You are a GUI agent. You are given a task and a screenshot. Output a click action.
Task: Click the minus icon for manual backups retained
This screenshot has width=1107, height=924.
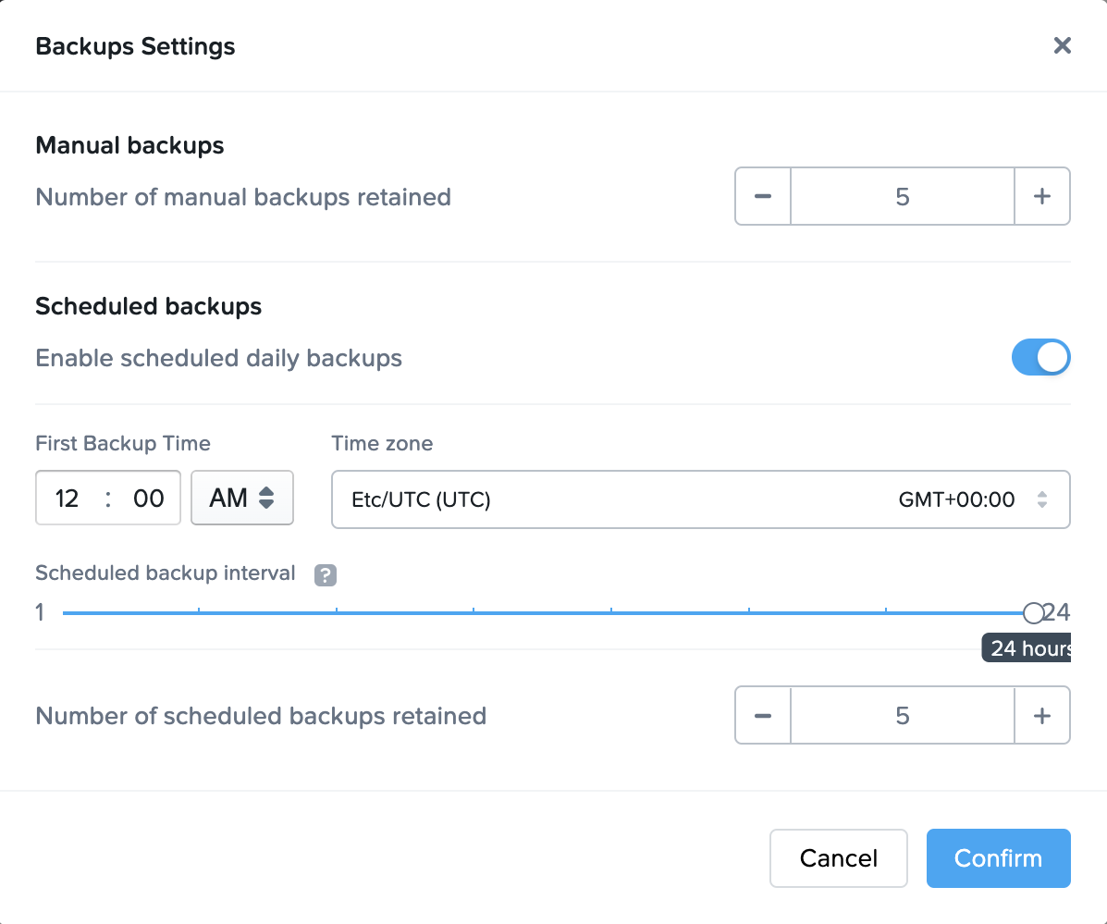coord(763,196)
